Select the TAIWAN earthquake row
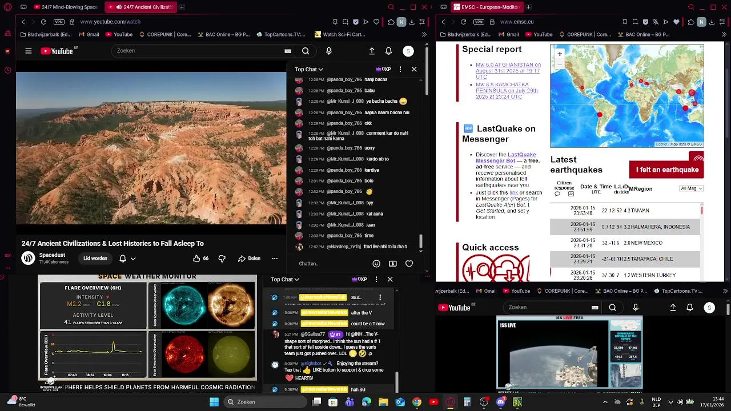The image size is (731, 411). pyautogui.click(x=625, y=211)
